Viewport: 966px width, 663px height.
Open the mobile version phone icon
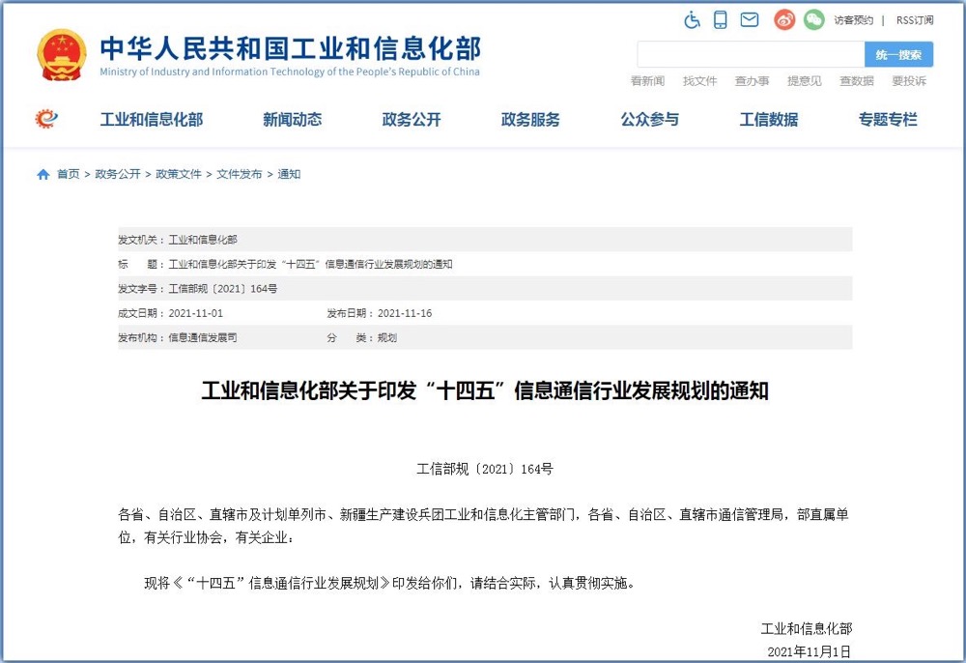tap(721, 19)
